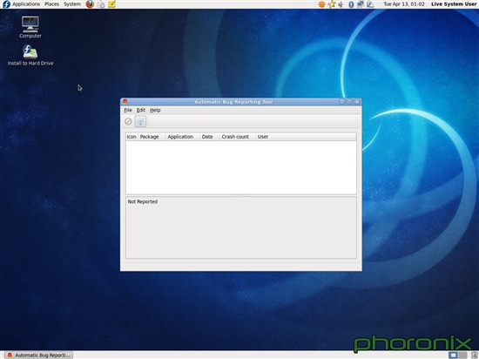Click the clock showing Tue Apr 13, 01:02
This screenshot has width=479, height=359.
[404, 4]
